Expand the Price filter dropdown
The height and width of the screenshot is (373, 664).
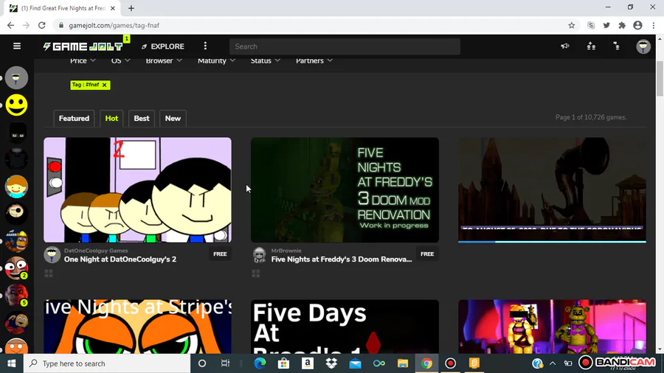[x=83, y=61]
